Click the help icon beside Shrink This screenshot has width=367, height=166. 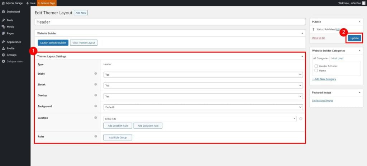pyautogui.click(x=96, y=85)
